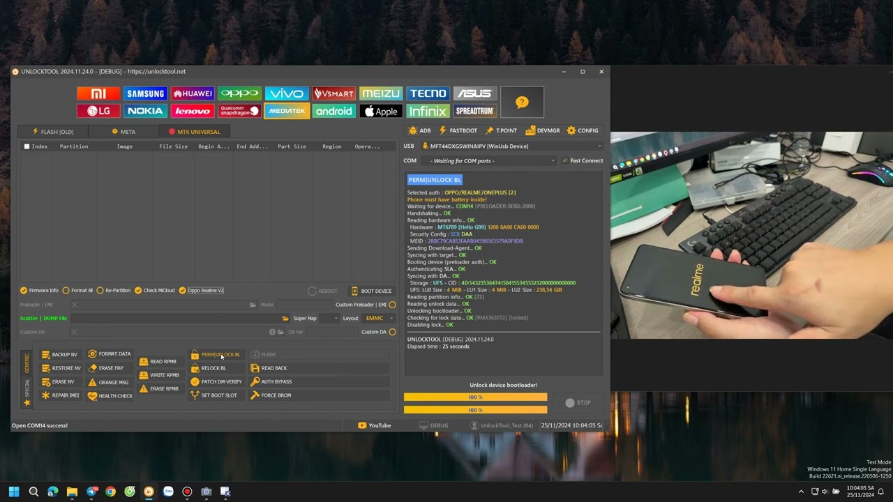Click the Custom DA info icon
This screenshot has width=893, height=502.
click(272, 332)
